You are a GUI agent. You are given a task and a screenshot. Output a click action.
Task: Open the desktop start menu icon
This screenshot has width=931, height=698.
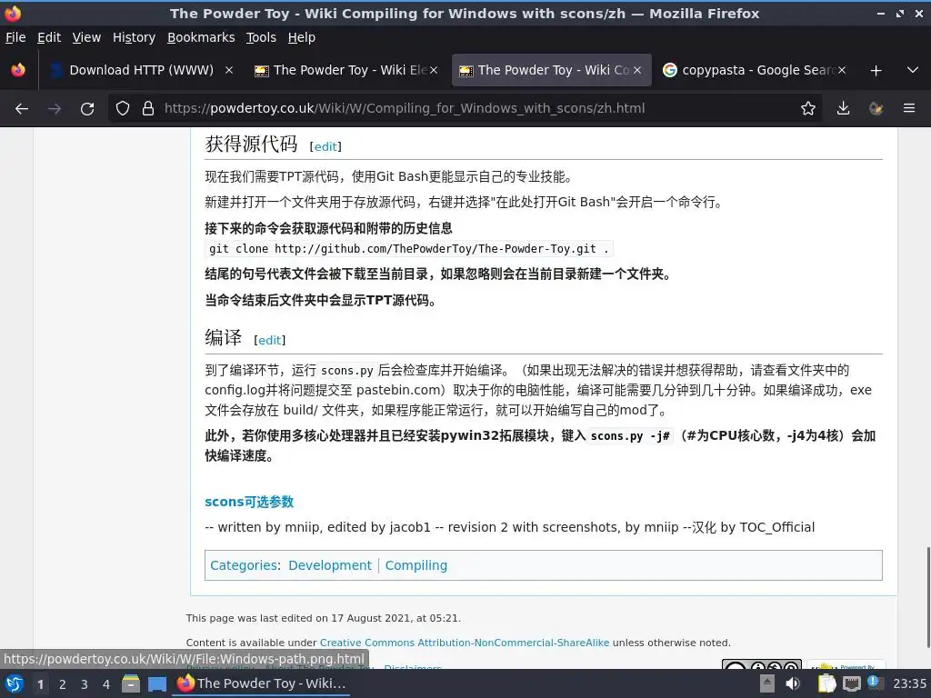tap(15, 683)
